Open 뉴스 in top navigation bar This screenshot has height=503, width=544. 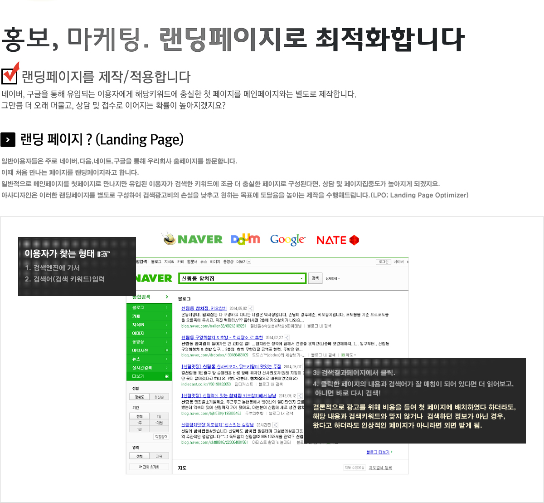(204, 262)
